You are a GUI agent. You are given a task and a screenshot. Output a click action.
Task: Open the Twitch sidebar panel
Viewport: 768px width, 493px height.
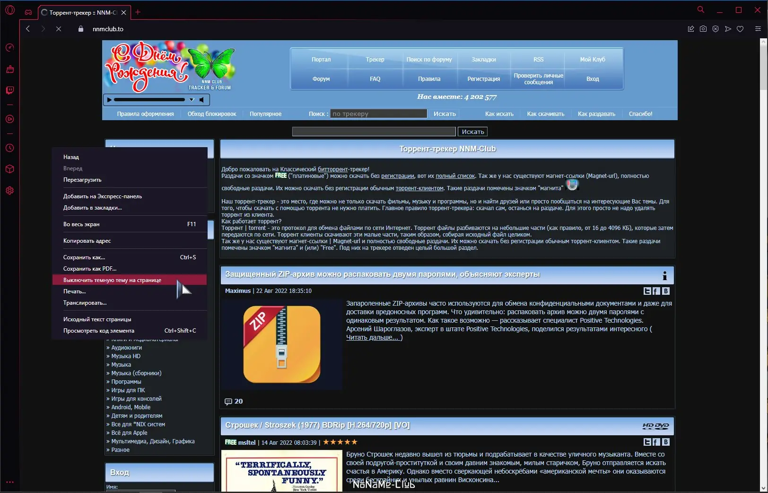point(10,90)
